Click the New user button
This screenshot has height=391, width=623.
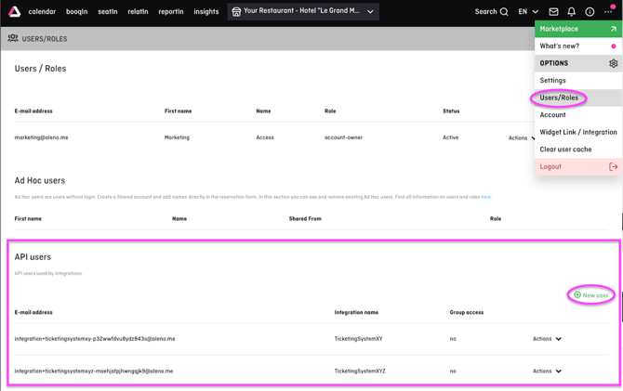click(591, 295)
